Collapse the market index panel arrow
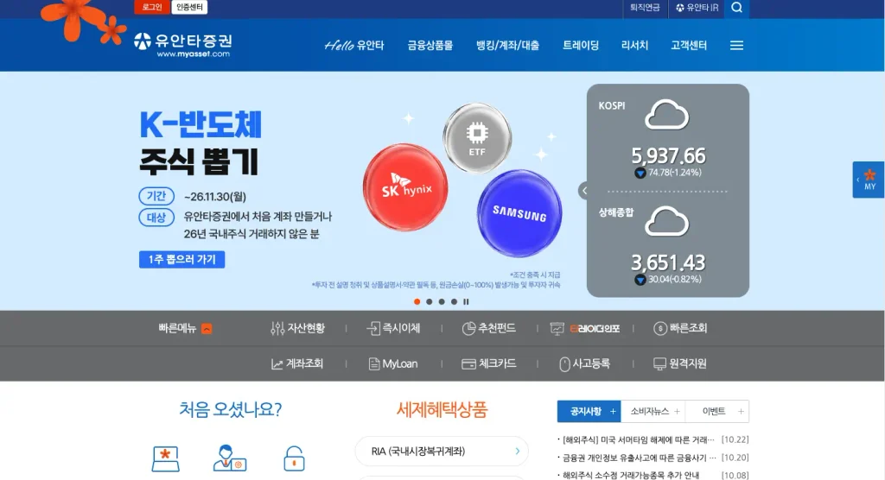 584,191
